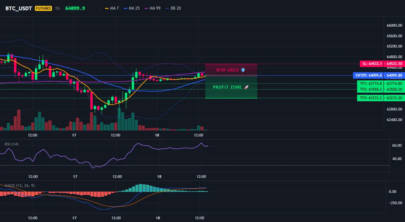Click the 63233.20 green price tag
The height and width of the screenshot is (222, 405).
click(x=394, y=98)
